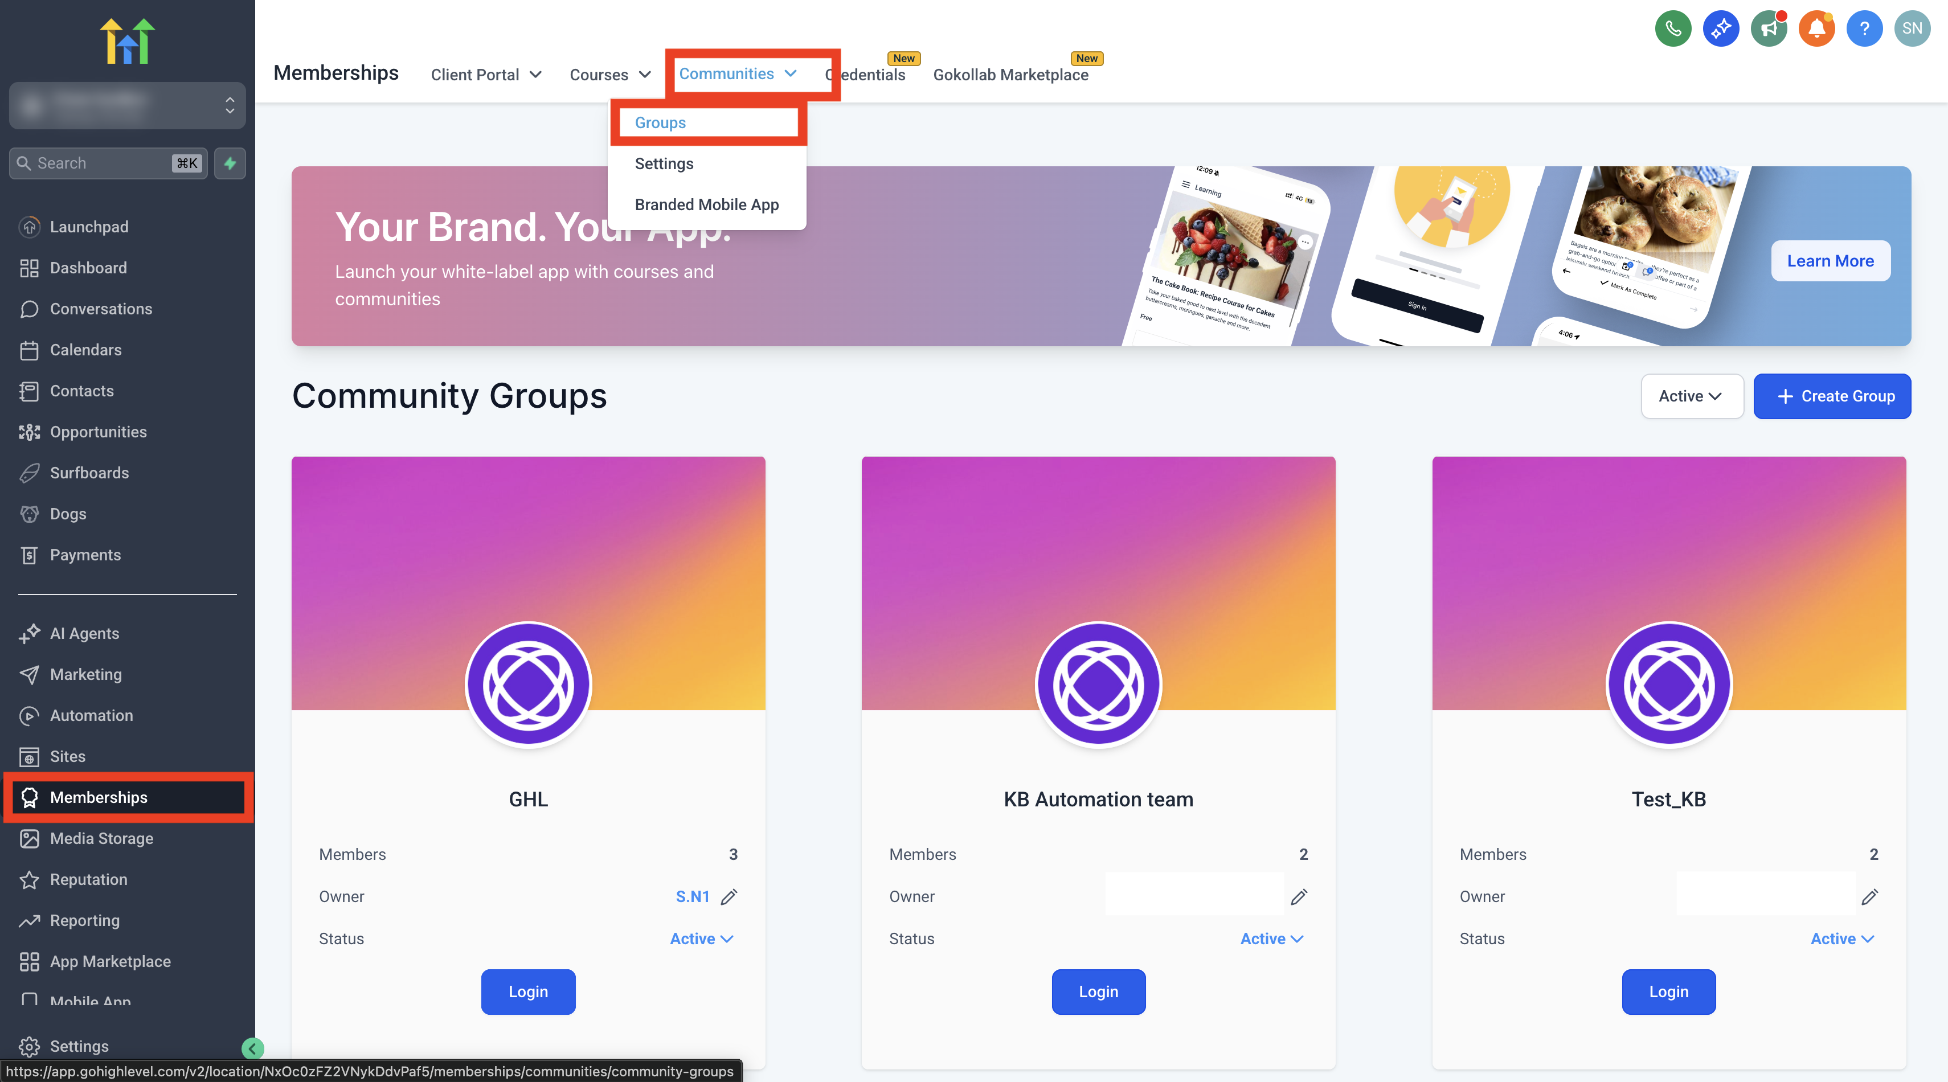1948x1082 pixels.
Task: Expand the Client Portal menu
Action: (x=485, y=74)
